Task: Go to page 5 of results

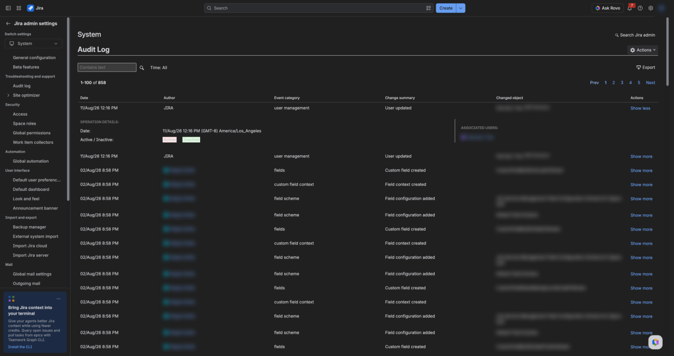Action: coord(639,83)
